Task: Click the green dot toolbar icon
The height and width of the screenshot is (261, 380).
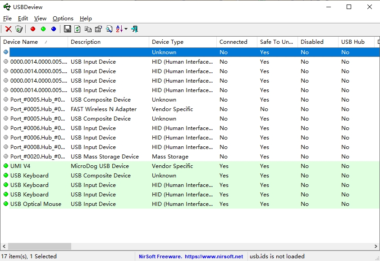Action: click(43, 29)
